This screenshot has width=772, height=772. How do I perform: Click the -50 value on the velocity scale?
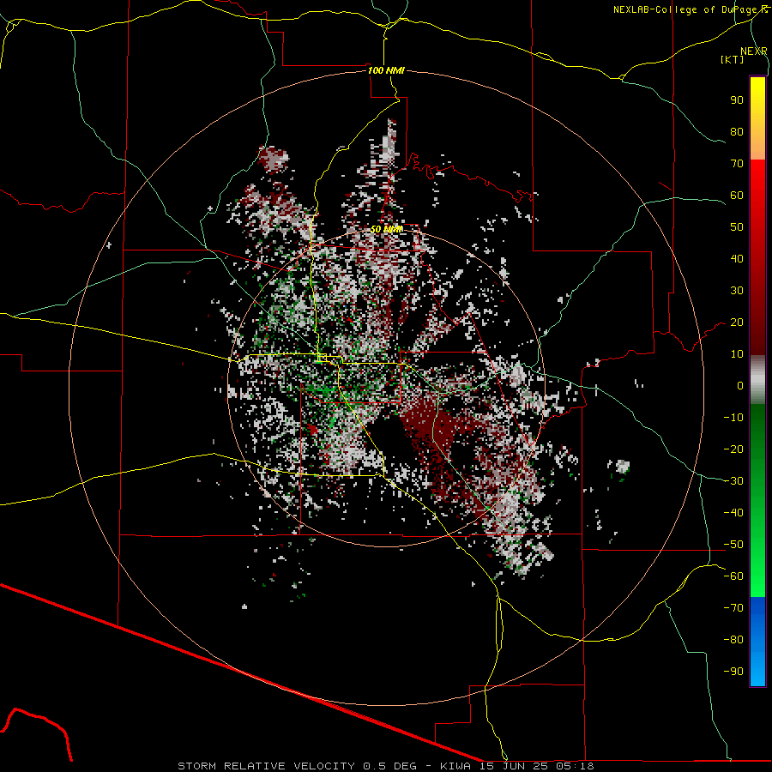coord(733,545)
